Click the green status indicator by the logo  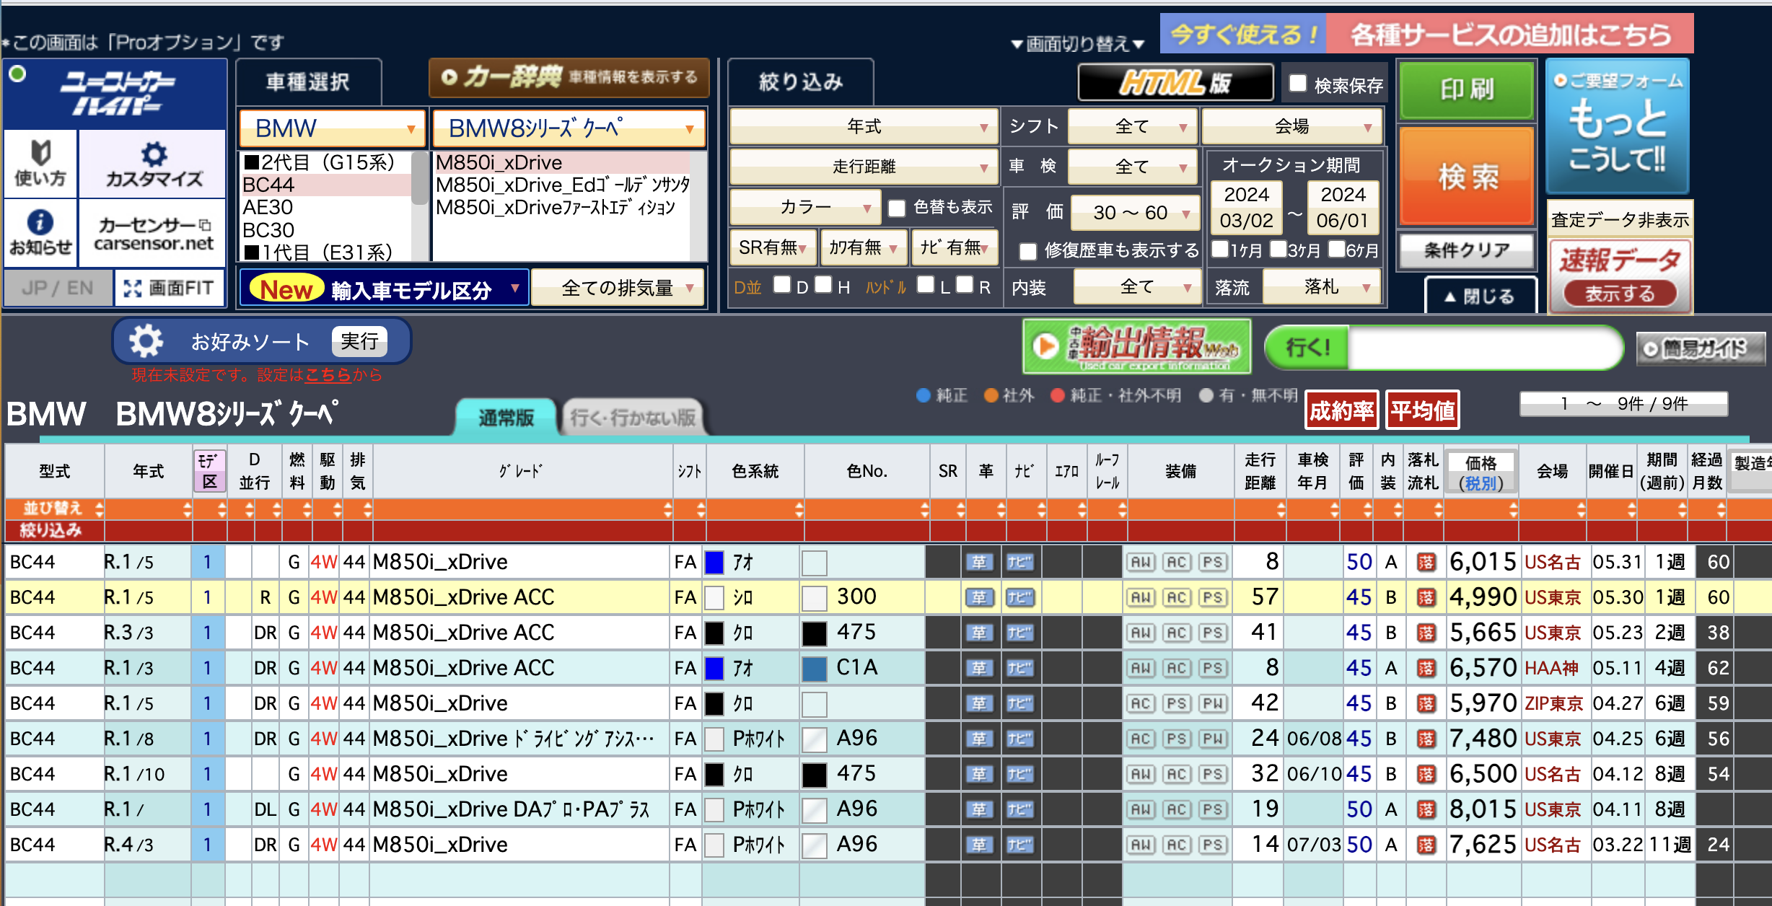[x=18, y=74]
